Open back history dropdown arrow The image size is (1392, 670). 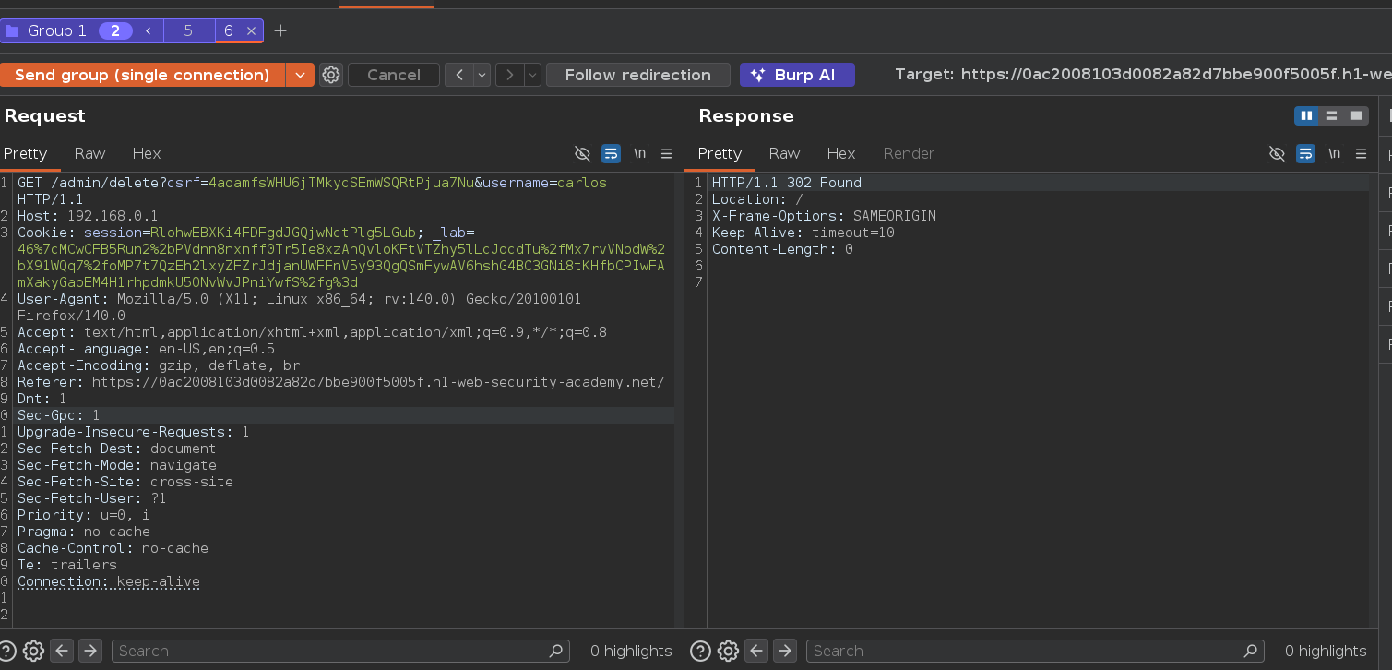click(482, 75)
